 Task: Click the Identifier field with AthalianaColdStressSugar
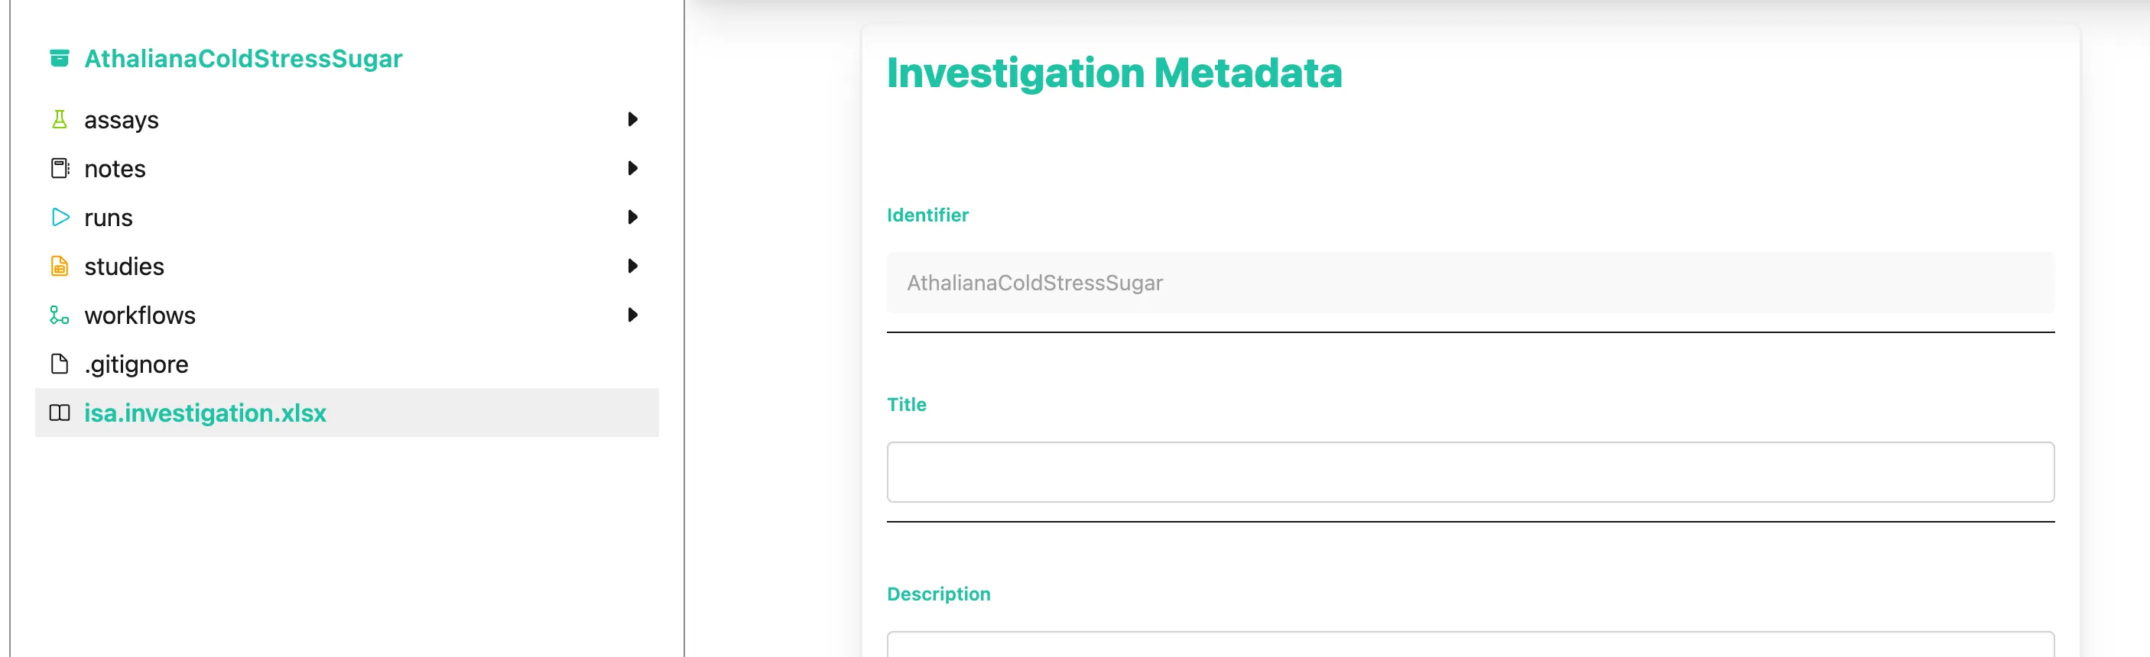(1470, 283)
